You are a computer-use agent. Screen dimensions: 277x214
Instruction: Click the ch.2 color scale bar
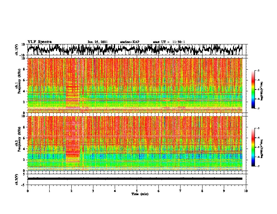(x=253, y=147)
